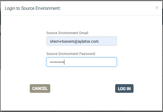163x112 pixels.
Task: Click the masked password dots
Action: [x=57, y=62]
